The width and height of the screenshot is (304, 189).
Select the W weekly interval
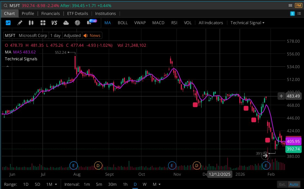tap(144, 184)
